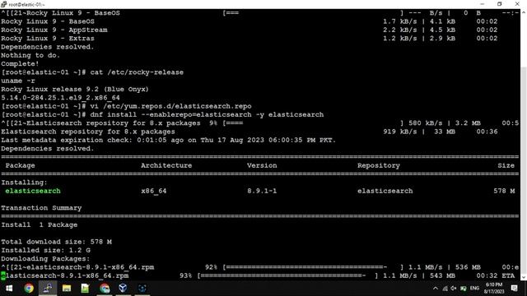Minimize the PuTTY terminal window
The image size is (527, 296).
pyautogui.click(x=483, y=4)
